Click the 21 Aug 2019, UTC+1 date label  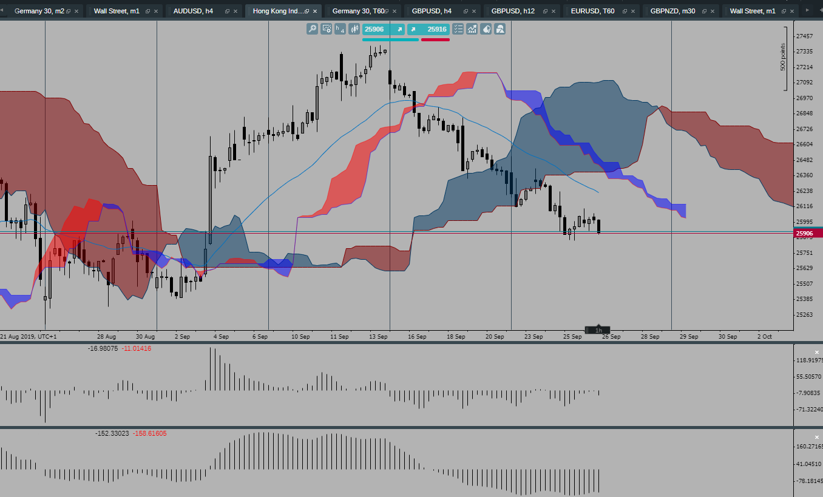(x=29, y=336)
